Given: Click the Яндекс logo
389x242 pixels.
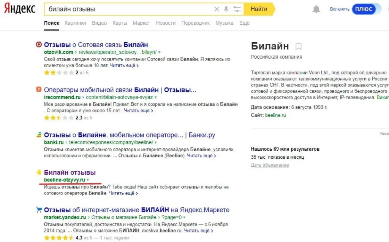Looking at the screenshot, I should pos(20,9).
